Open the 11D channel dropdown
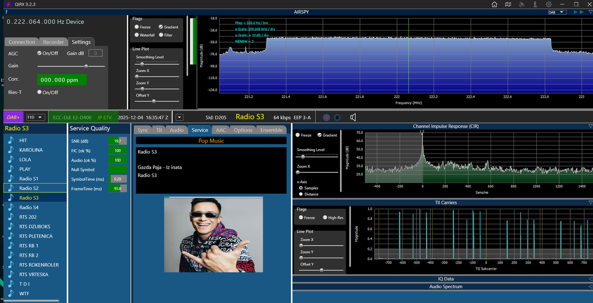The image size is (593, 303). [x=36, y=118]
